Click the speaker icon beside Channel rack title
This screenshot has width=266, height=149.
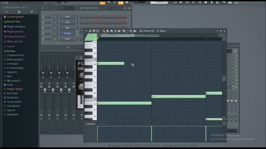[x=81, y=8]
